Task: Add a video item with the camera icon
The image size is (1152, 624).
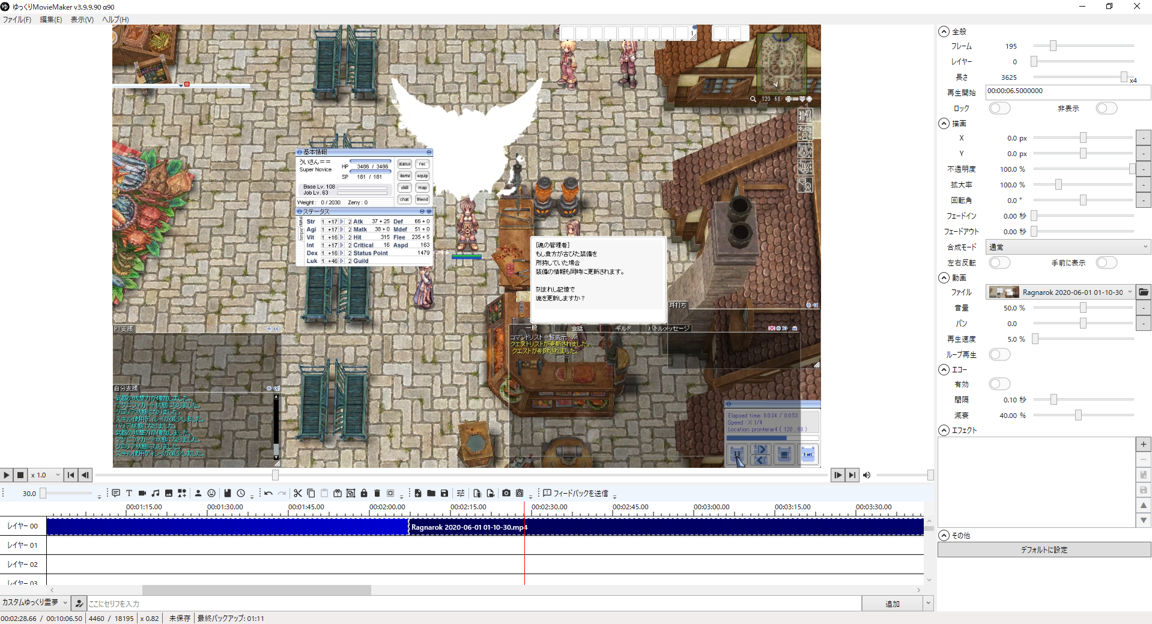Action: [x=142, y=493]
